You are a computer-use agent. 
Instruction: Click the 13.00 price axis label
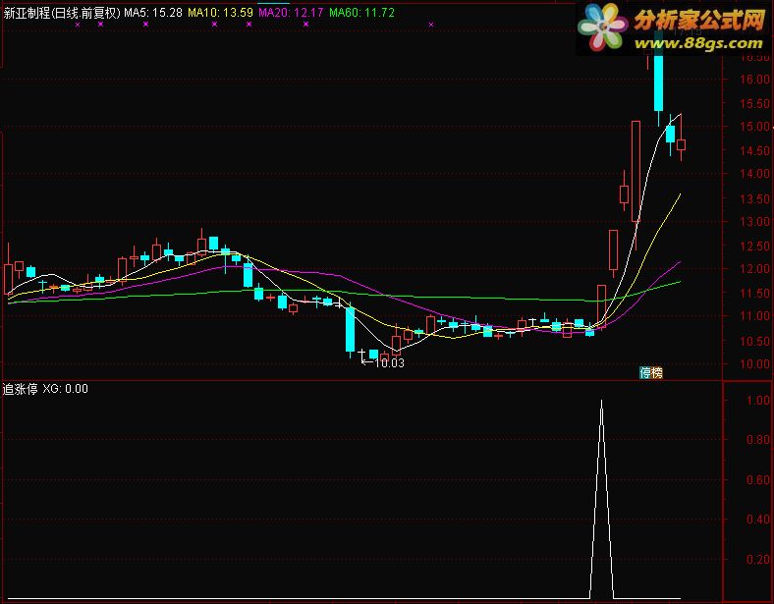click(754, 222)
